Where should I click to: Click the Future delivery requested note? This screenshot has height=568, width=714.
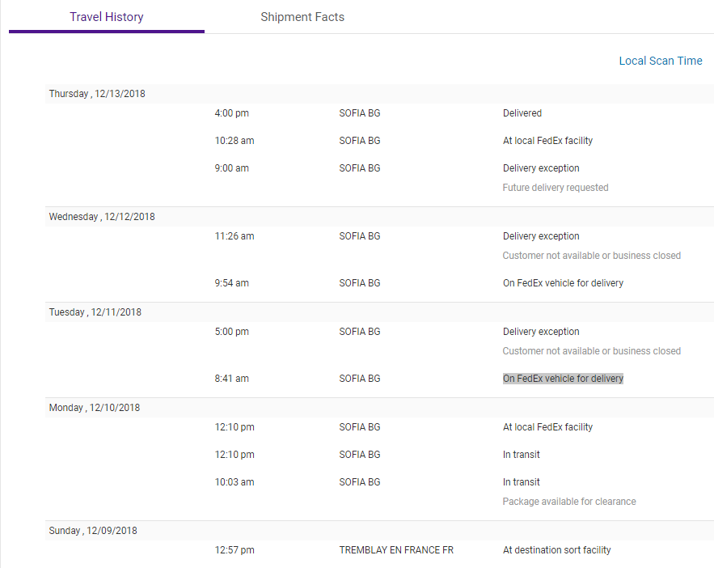coord(556,188)
